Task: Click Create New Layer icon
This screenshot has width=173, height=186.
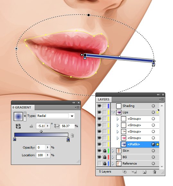Action: pyautogui.click(x=144, y=172)
